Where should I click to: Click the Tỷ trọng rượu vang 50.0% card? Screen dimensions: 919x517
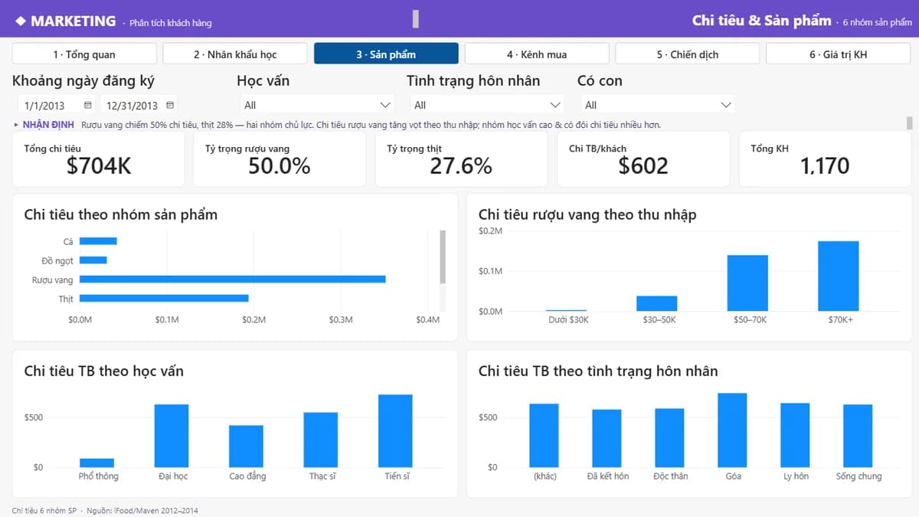click(x=280, y=159)
